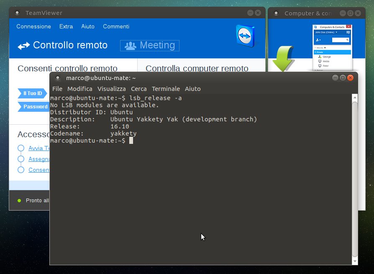The image size is (374, 274).
Task: Click the green download arrow icon
Action: [x=283, y=59]
